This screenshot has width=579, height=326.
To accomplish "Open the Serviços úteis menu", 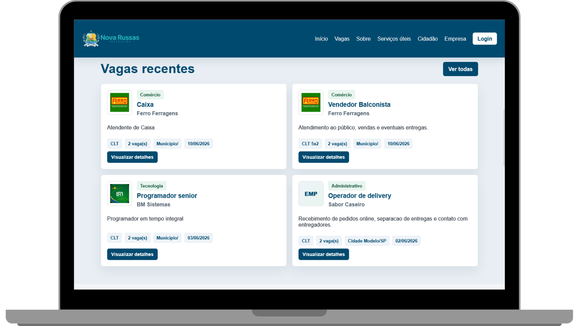I will 394,39.
